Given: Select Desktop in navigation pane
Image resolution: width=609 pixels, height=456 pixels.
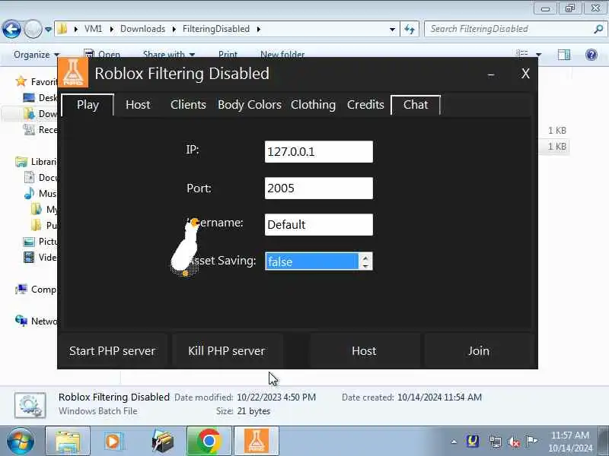Looking at the screenshot, I should 40,98.
